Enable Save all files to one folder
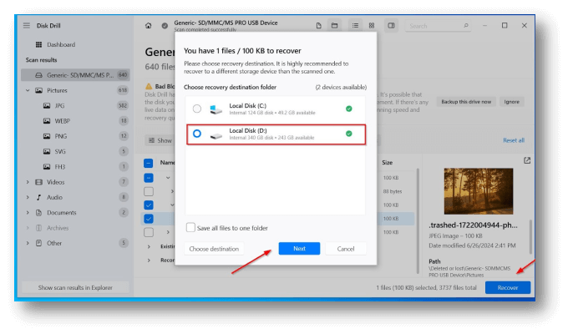The width and height of the screenshot is (568, 334). [190, 227]
